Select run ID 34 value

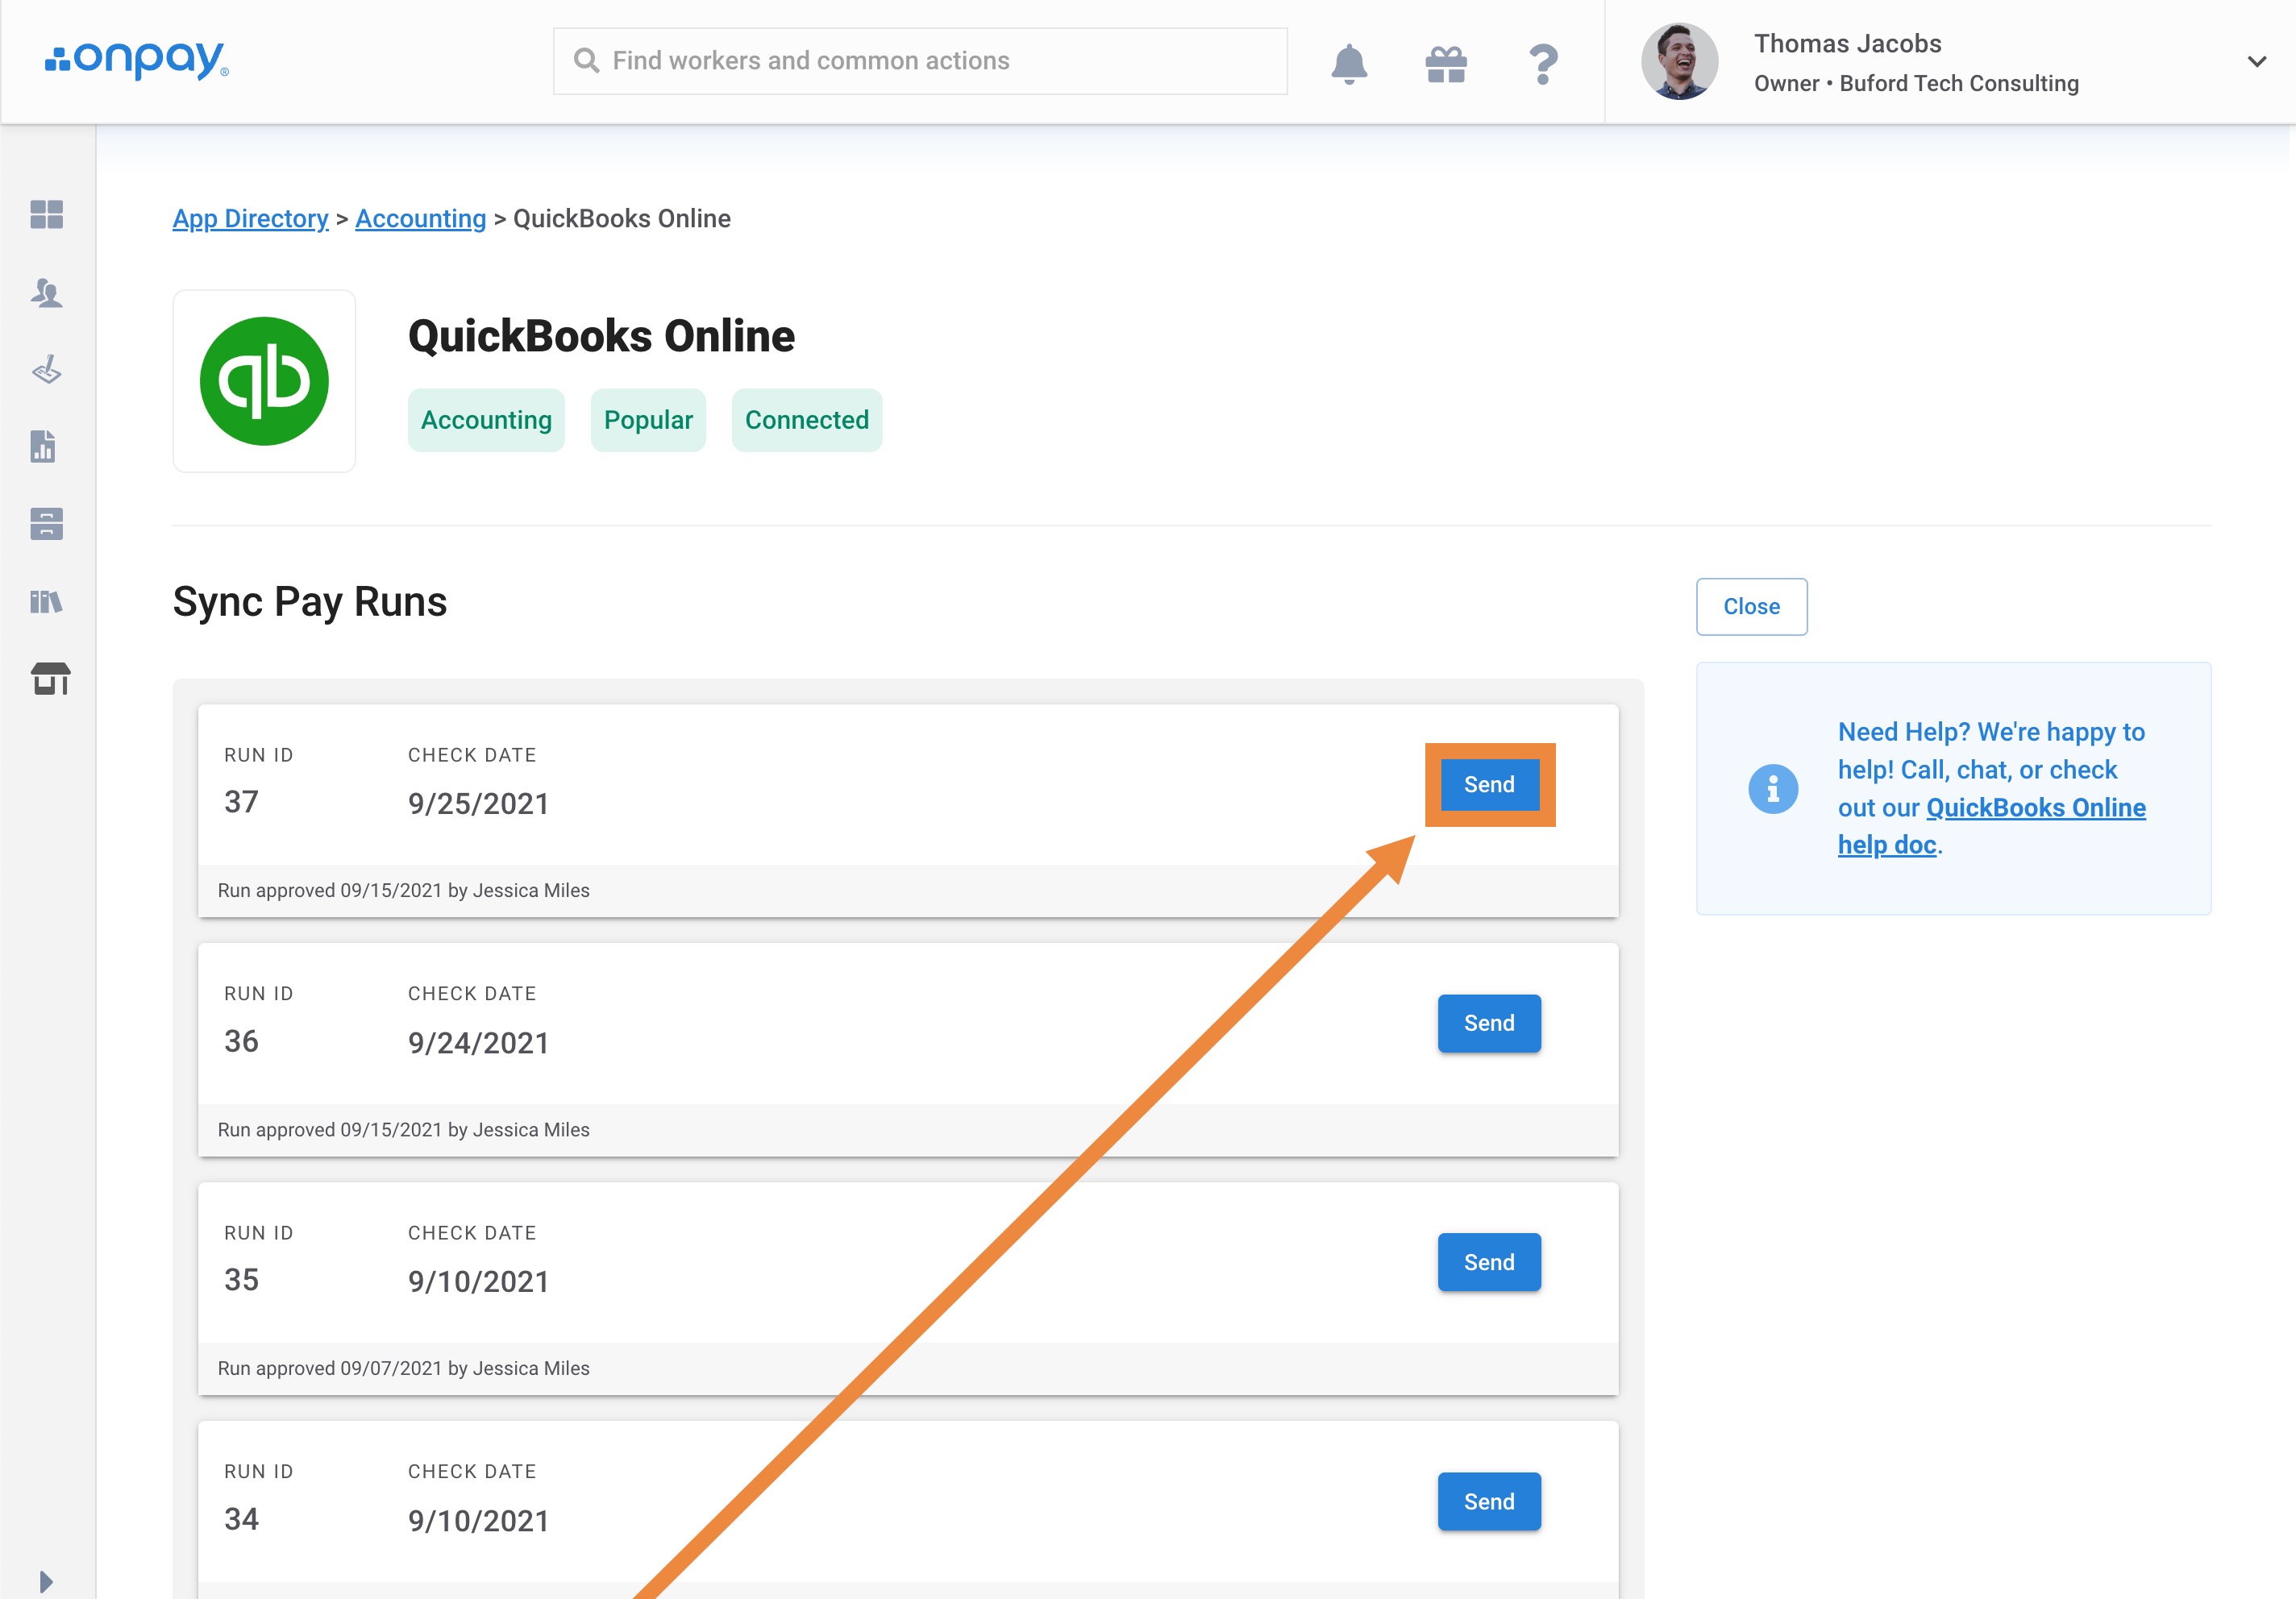click(241, 1518)
